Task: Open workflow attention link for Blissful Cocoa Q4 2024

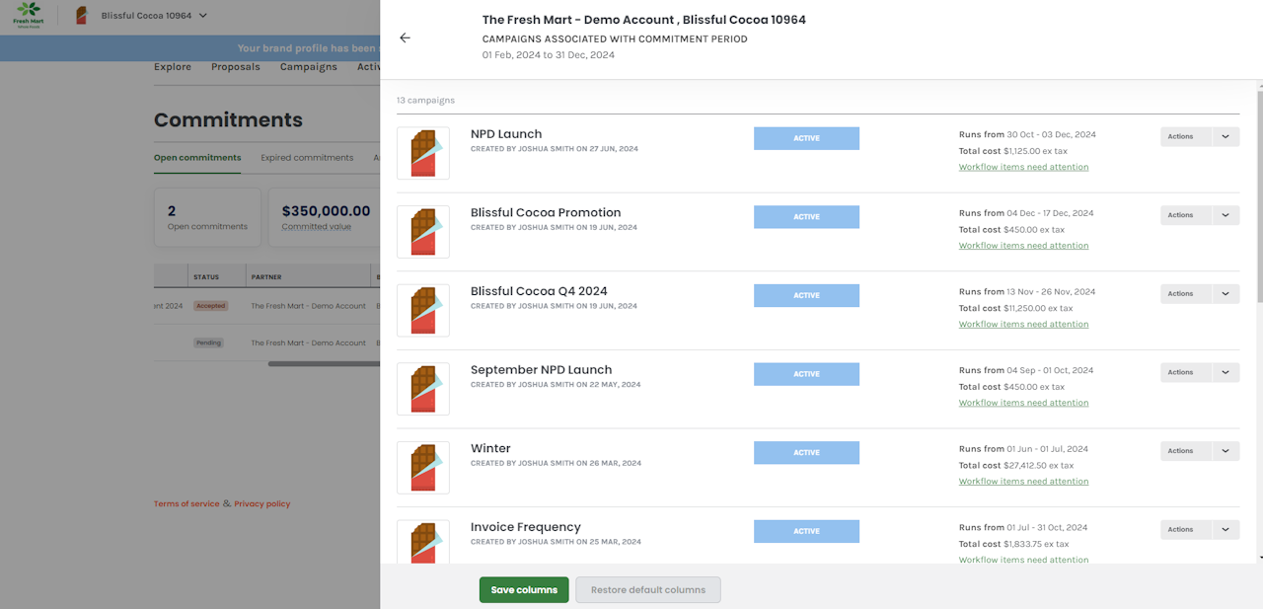Action: click(x=1023, y=324)
